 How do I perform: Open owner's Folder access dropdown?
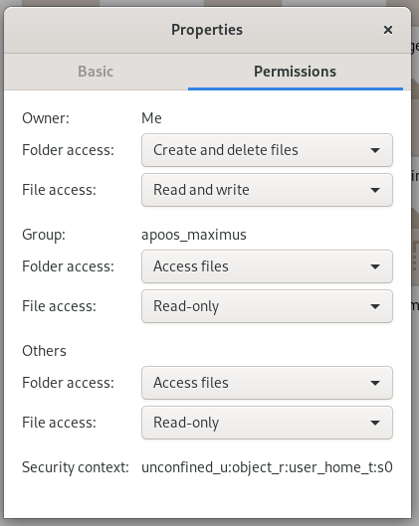click(x=267, y=150)
